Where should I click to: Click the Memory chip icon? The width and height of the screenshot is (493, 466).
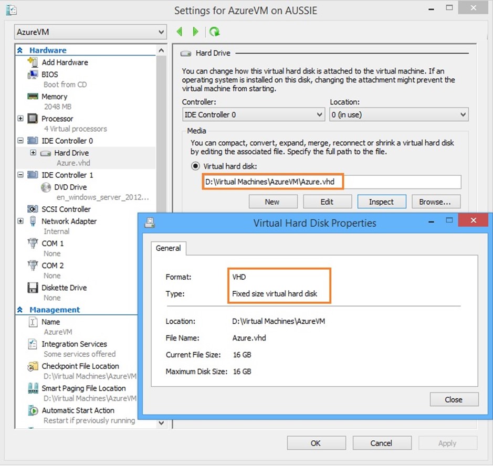pos(33,96)
